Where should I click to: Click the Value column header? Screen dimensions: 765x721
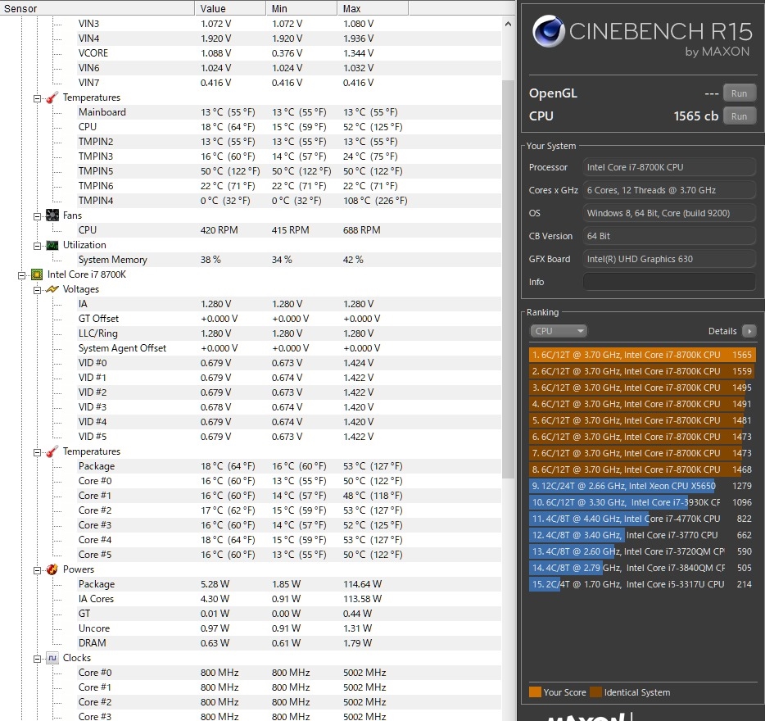click(x=230, y=8)
